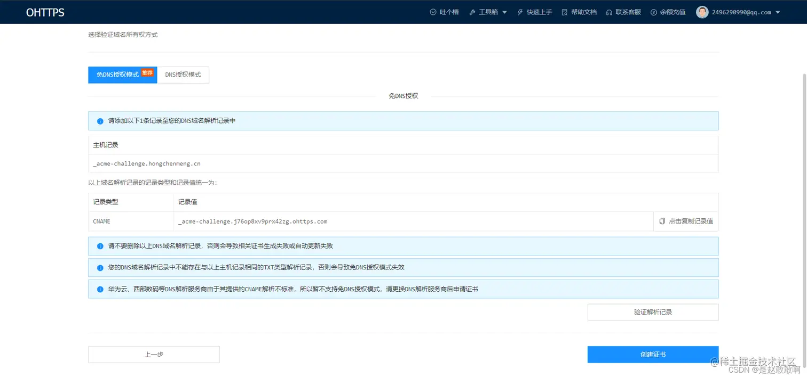The height and width of the screenshot is (378, 807).
Task: Open the 工具箱 menu
Action: click(488, 12)
